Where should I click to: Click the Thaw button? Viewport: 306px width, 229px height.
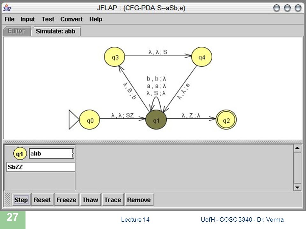pyautogui.click(x=90, y=200)
